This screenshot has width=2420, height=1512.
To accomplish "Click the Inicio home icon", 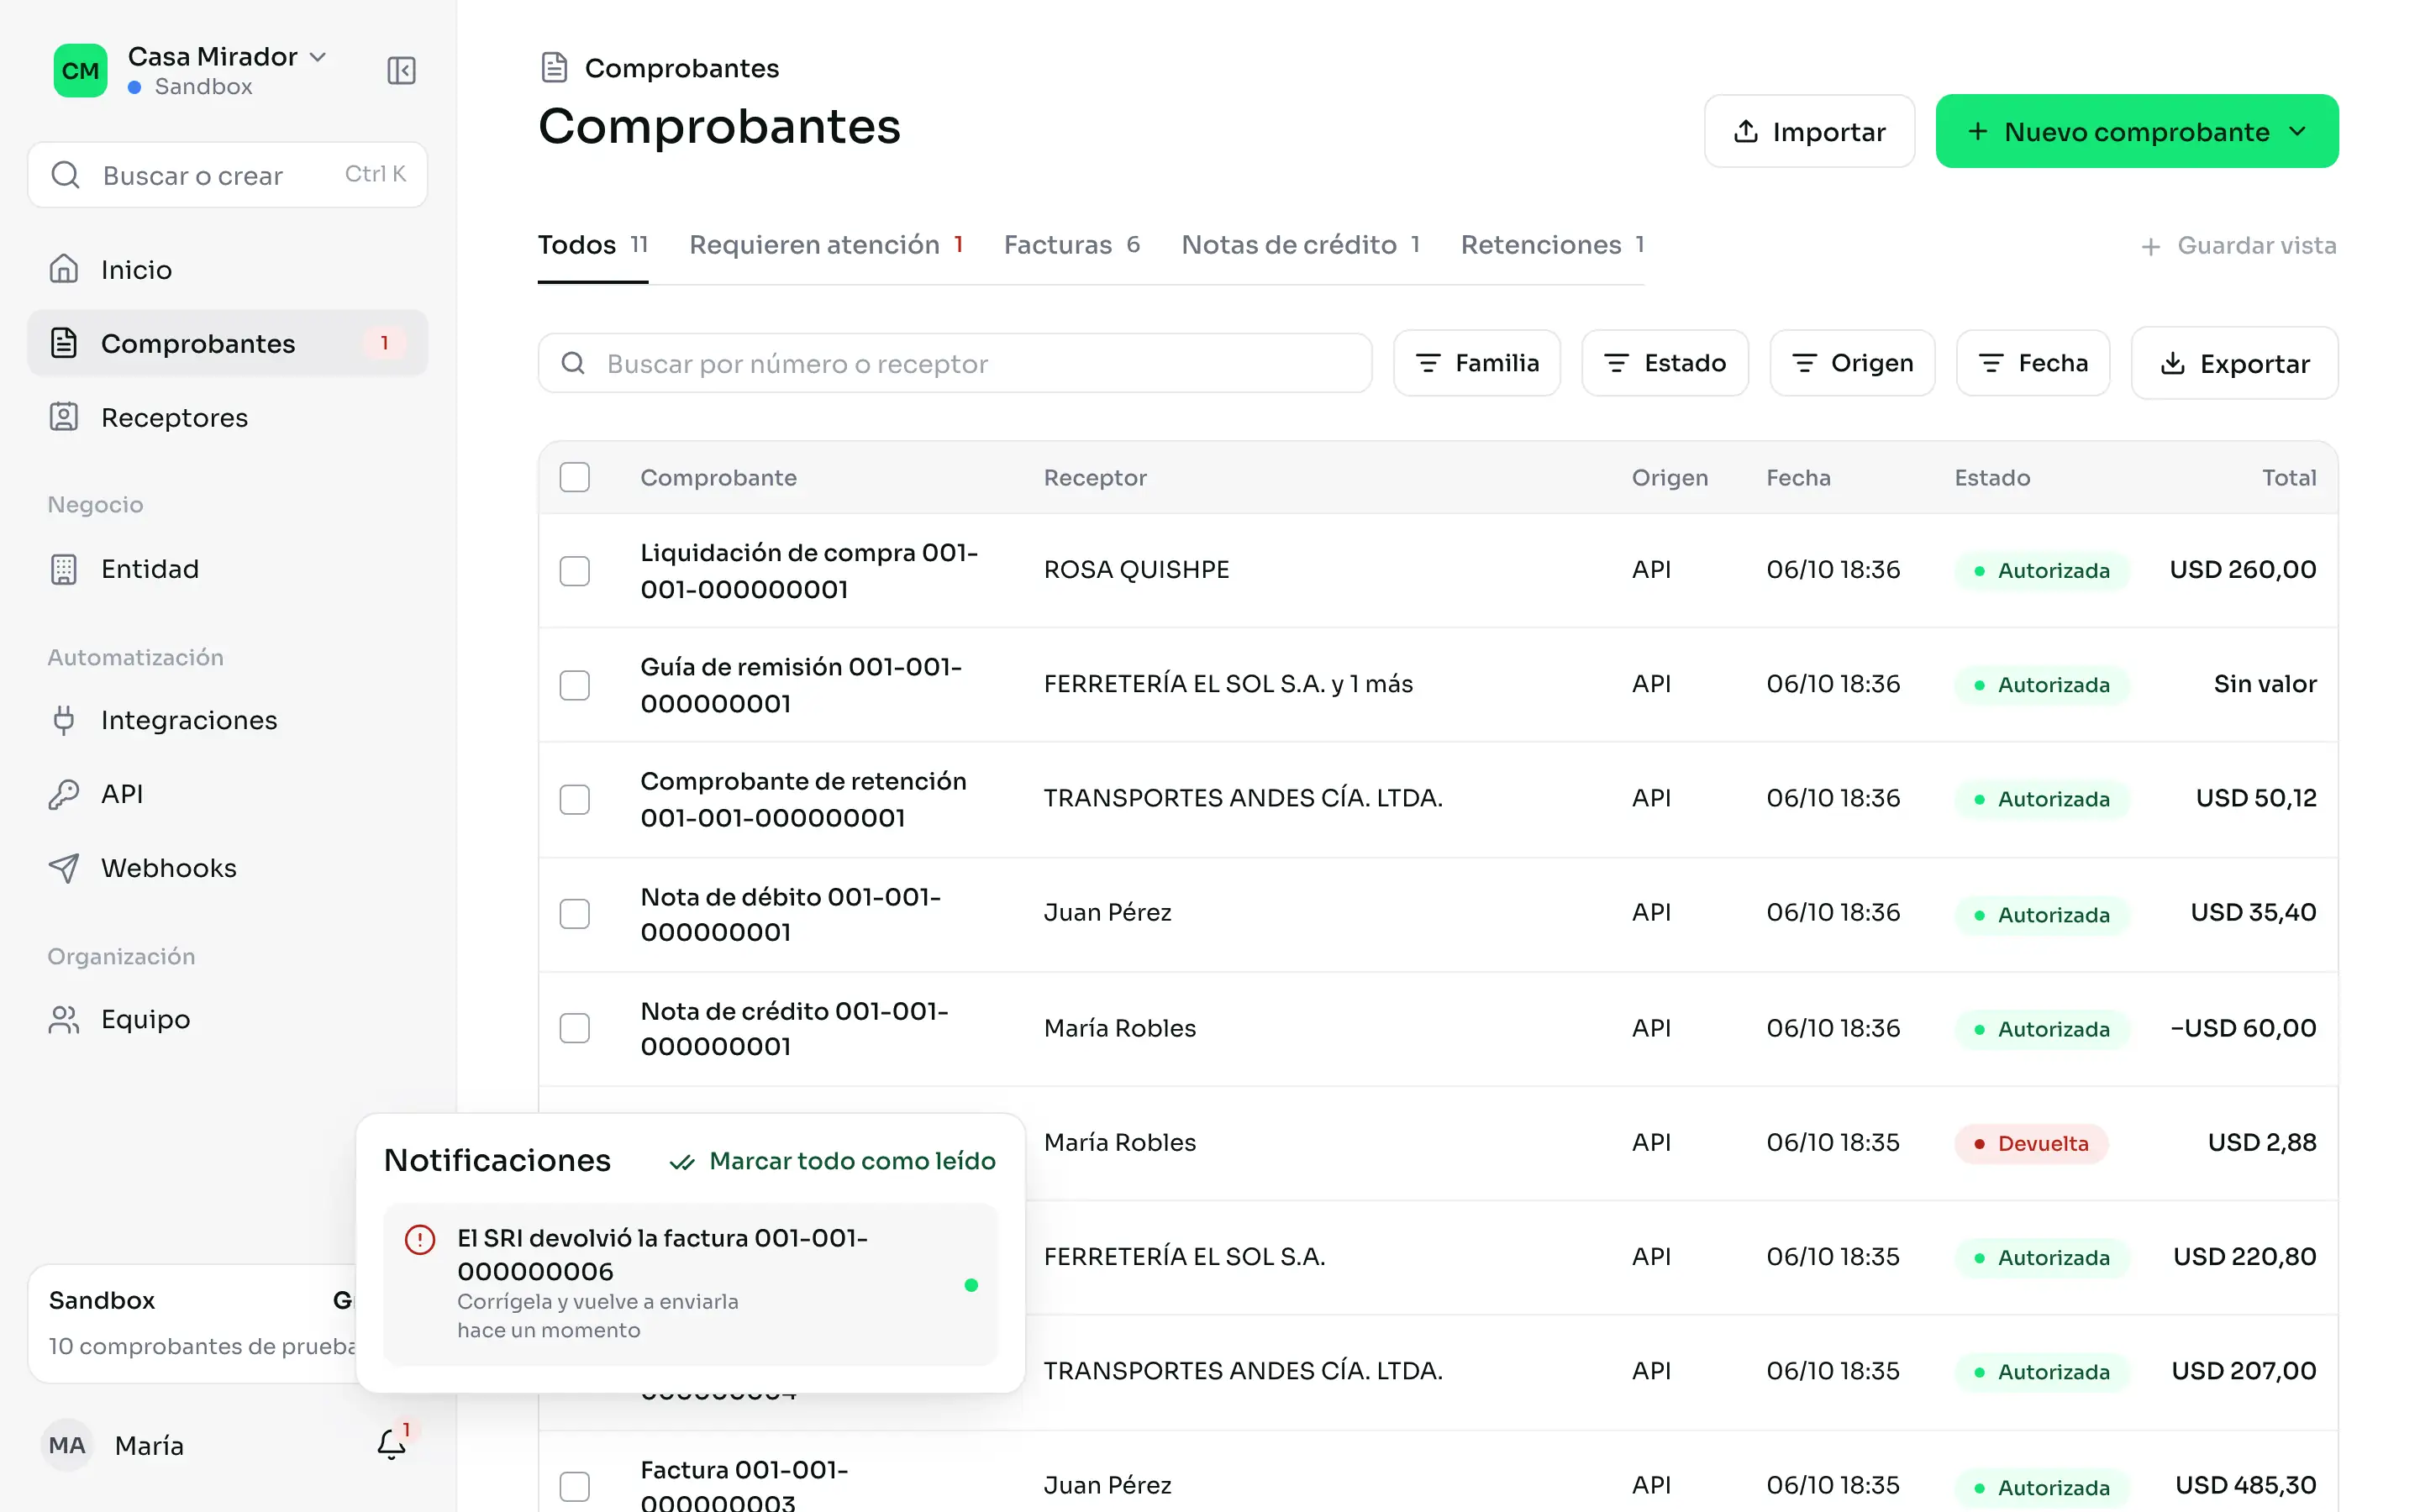I will pyautogui.click(x=64, y=269).
